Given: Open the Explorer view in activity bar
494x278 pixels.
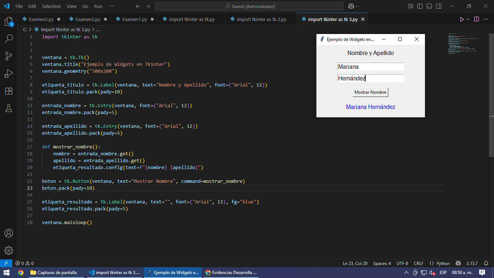Looking at the screenshot, I should tap(9, 21).
